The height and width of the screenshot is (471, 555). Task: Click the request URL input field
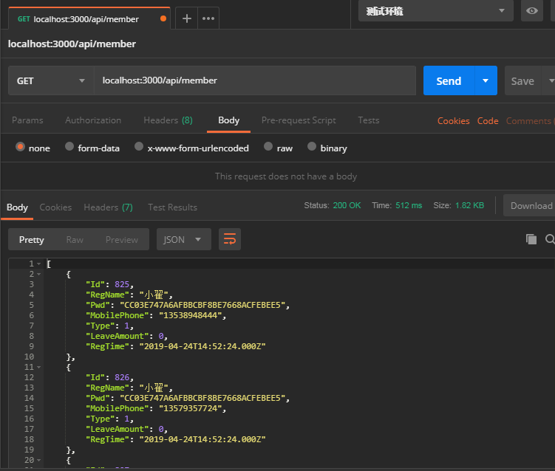click(x=254, y=80)
